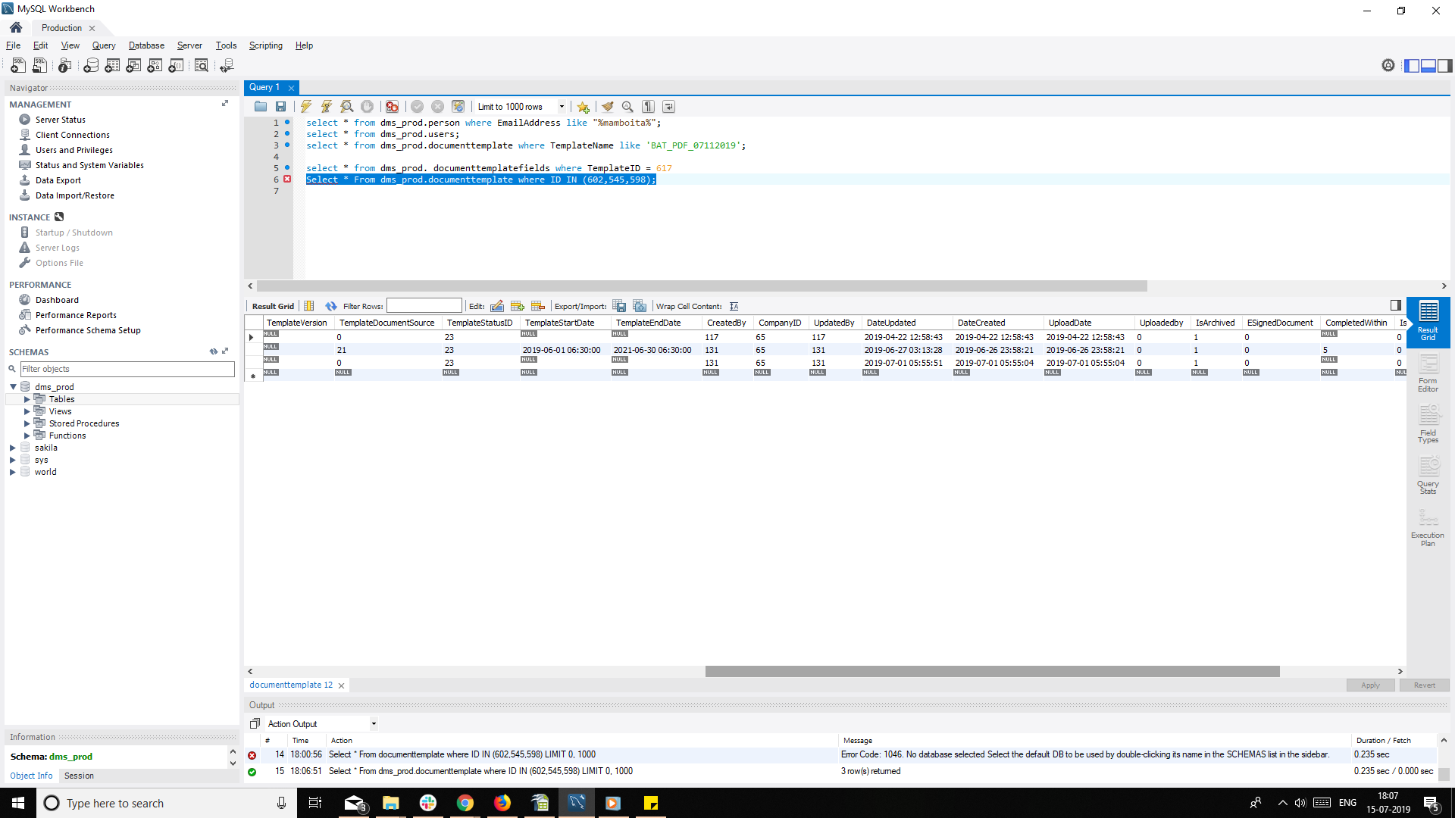This screenshot has height=818, width=1455.
Task: Save the script to a file
Action: point(281,107)
